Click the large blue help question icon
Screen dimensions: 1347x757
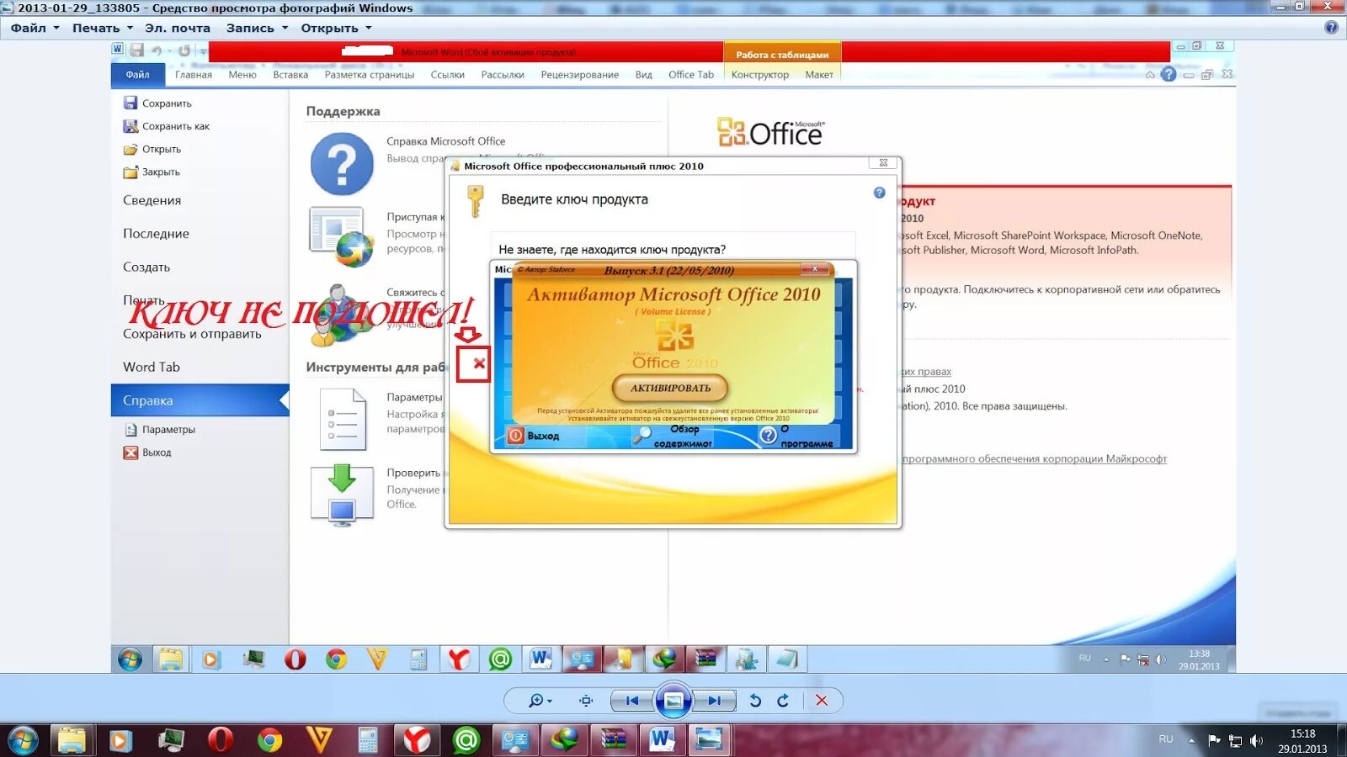pyautogui.click(x=341, y=164)
